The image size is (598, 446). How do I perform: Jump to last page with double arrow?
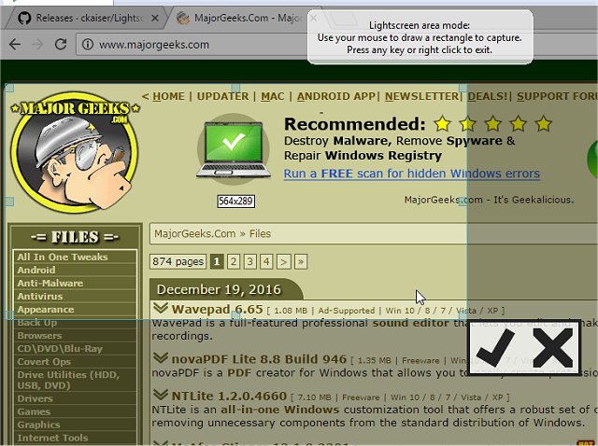(x=301, y=261)
